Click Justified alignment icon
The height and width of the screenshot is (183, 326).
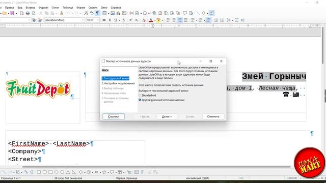185,20
